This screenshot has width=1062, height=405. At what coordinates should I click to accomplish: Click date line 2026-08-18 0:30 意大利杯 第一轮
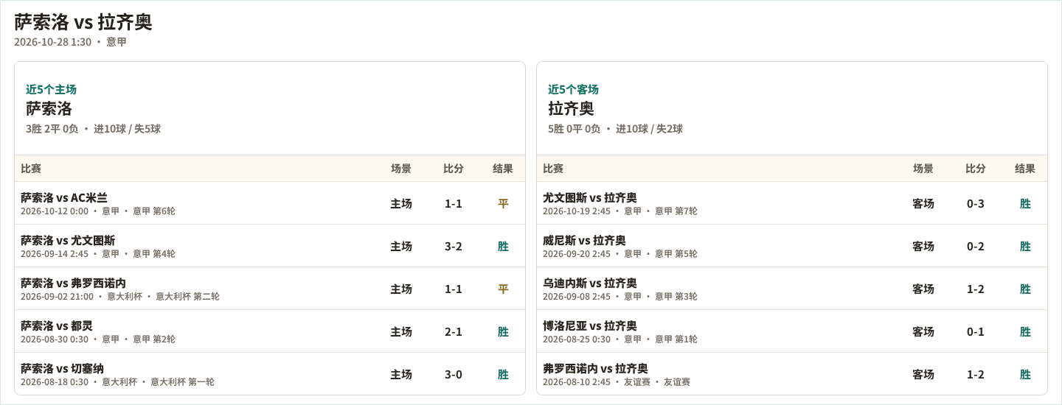click(117, 382)
